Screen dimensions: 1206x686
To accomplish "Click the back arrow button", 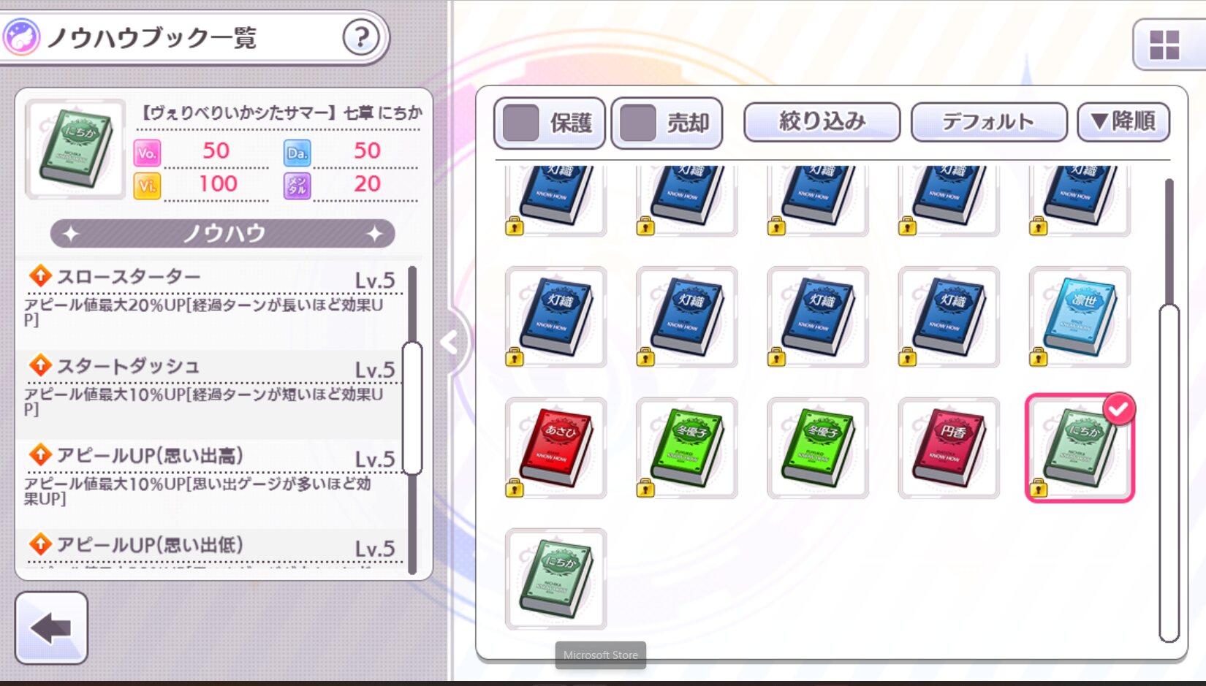I will click(51, 628).
